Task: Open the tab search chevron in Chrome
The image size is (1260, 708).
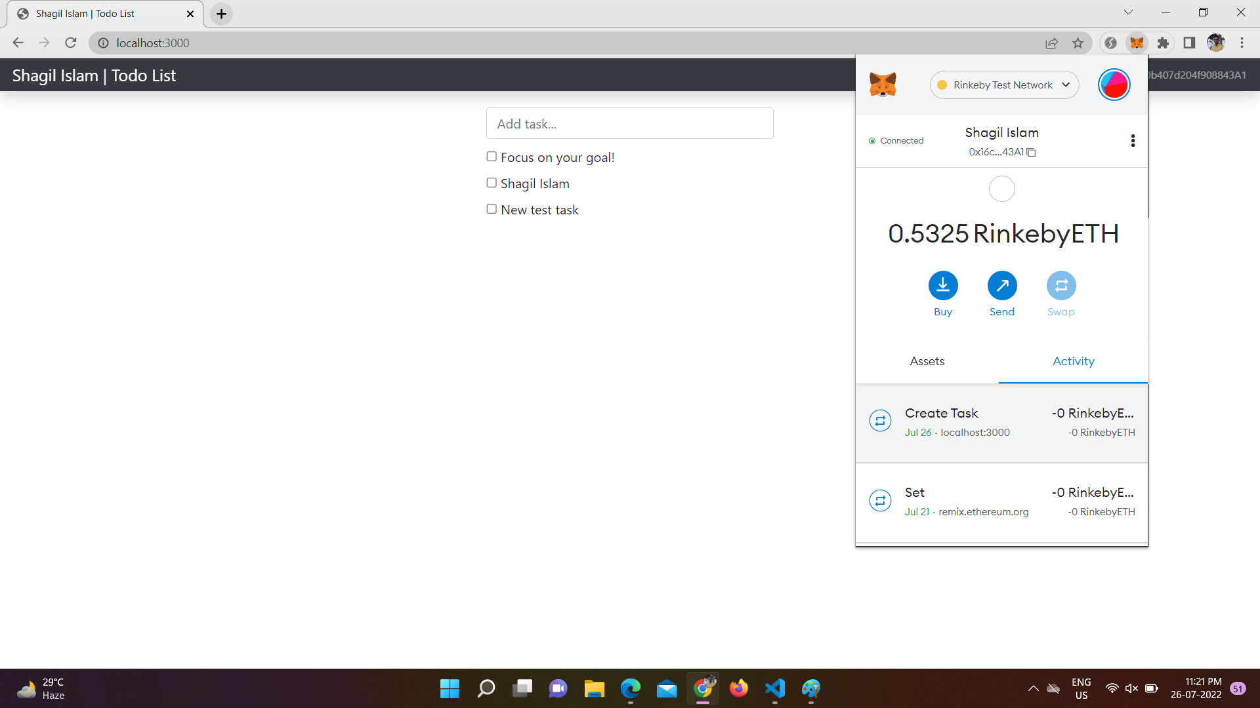Action: point(1128,12)
